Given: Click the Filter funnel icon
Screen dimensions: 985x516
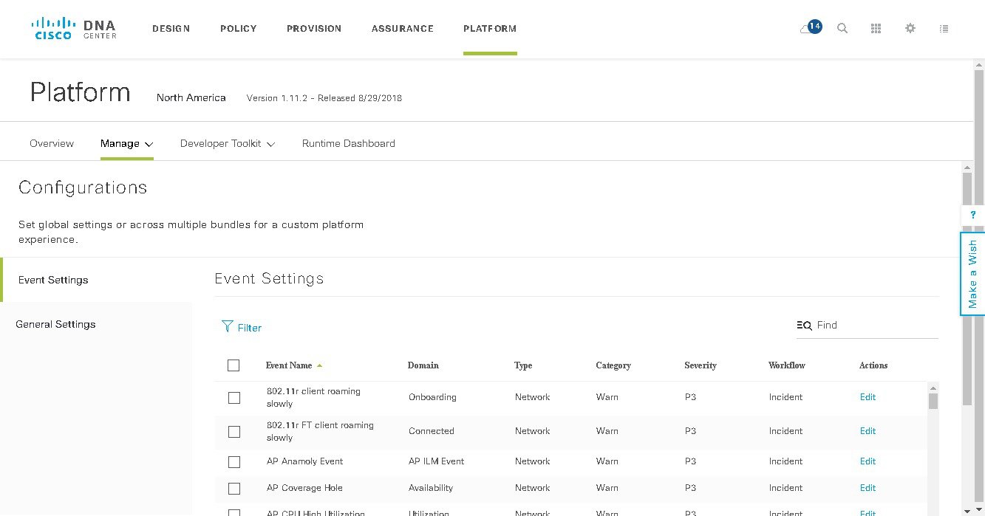Looking at the screenshot, I should pyautogui.click(x=228, y=326).
